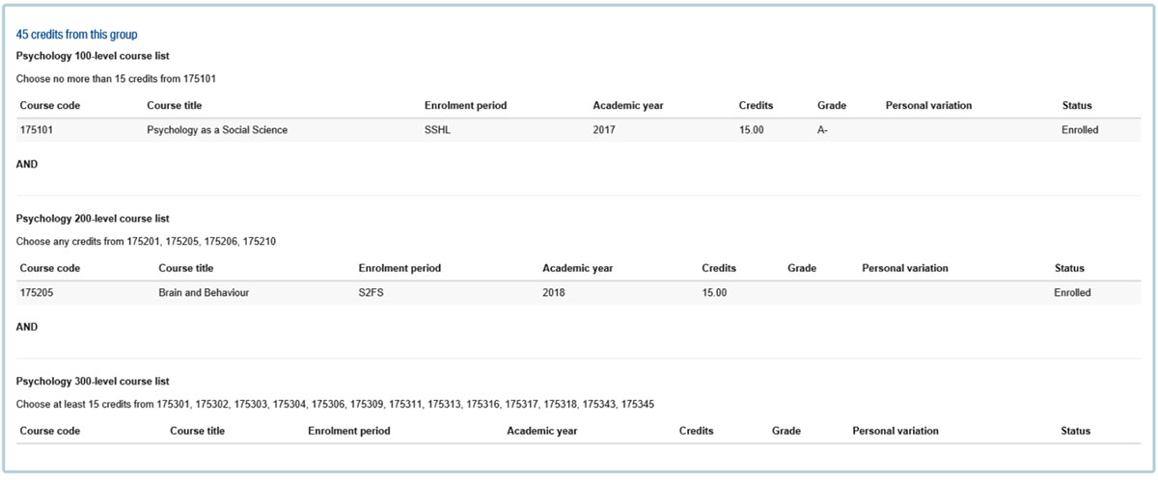Click the 'Psychology 100-level course list' heading

tap(94, 56)
